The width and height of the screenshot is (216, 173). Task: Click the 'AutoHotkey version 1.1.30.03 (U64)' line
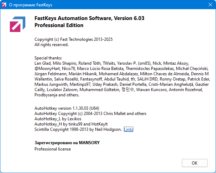[67, 108]
